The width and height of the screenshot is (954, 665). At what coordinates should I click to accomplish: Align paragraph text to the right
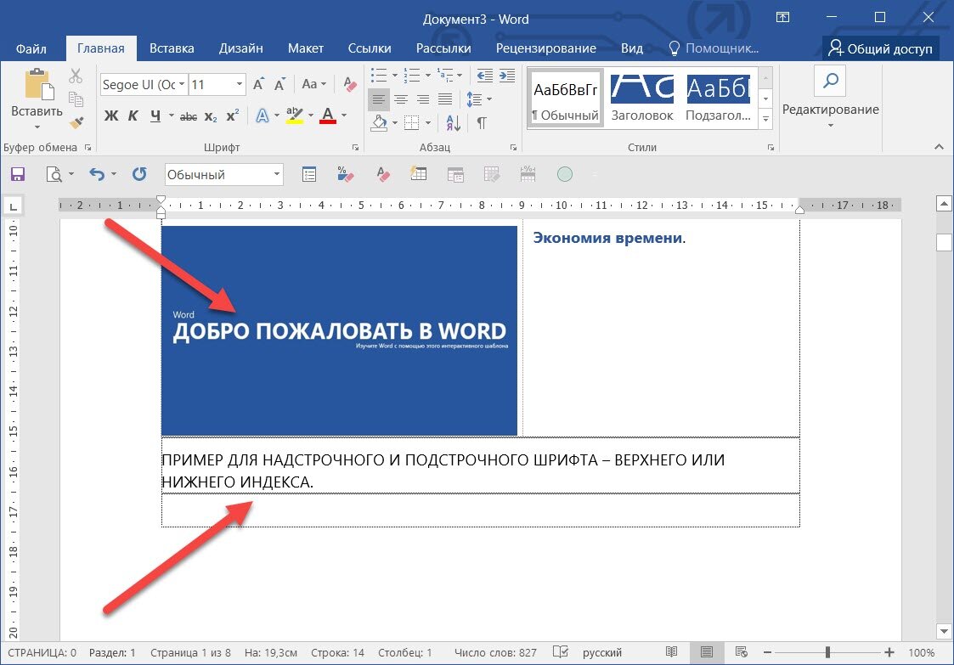coord(423,99)
